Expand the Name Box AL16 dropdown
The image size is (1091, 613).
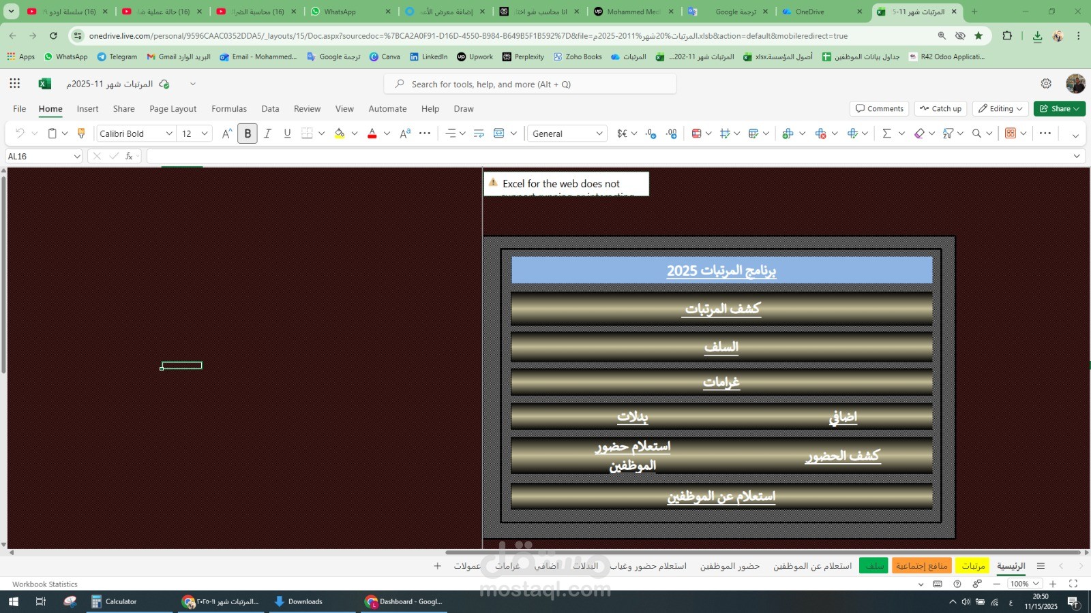click(77, 156)
